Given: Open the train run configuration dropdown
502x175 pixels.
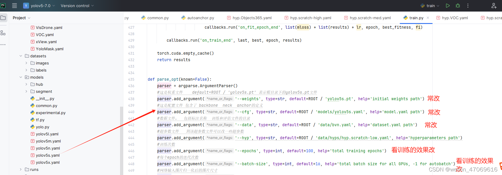Looking at the screenshot, I should point(430,6).
